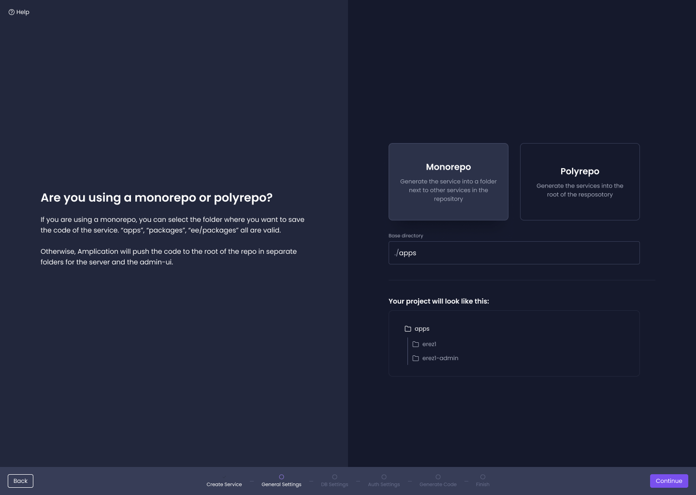The height and width of the screenshot is (495, 696).
Task: Click the Auth Settings step circle
Action: (384, 477)
